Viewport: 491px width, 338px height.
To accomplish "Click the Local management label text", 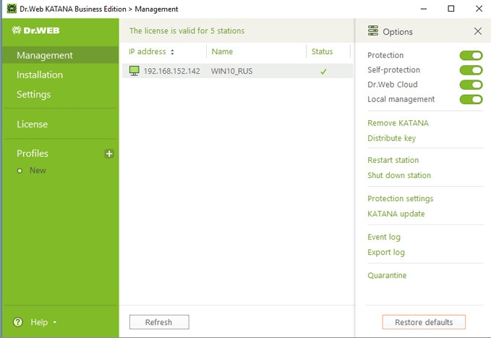I will point(401,99).
